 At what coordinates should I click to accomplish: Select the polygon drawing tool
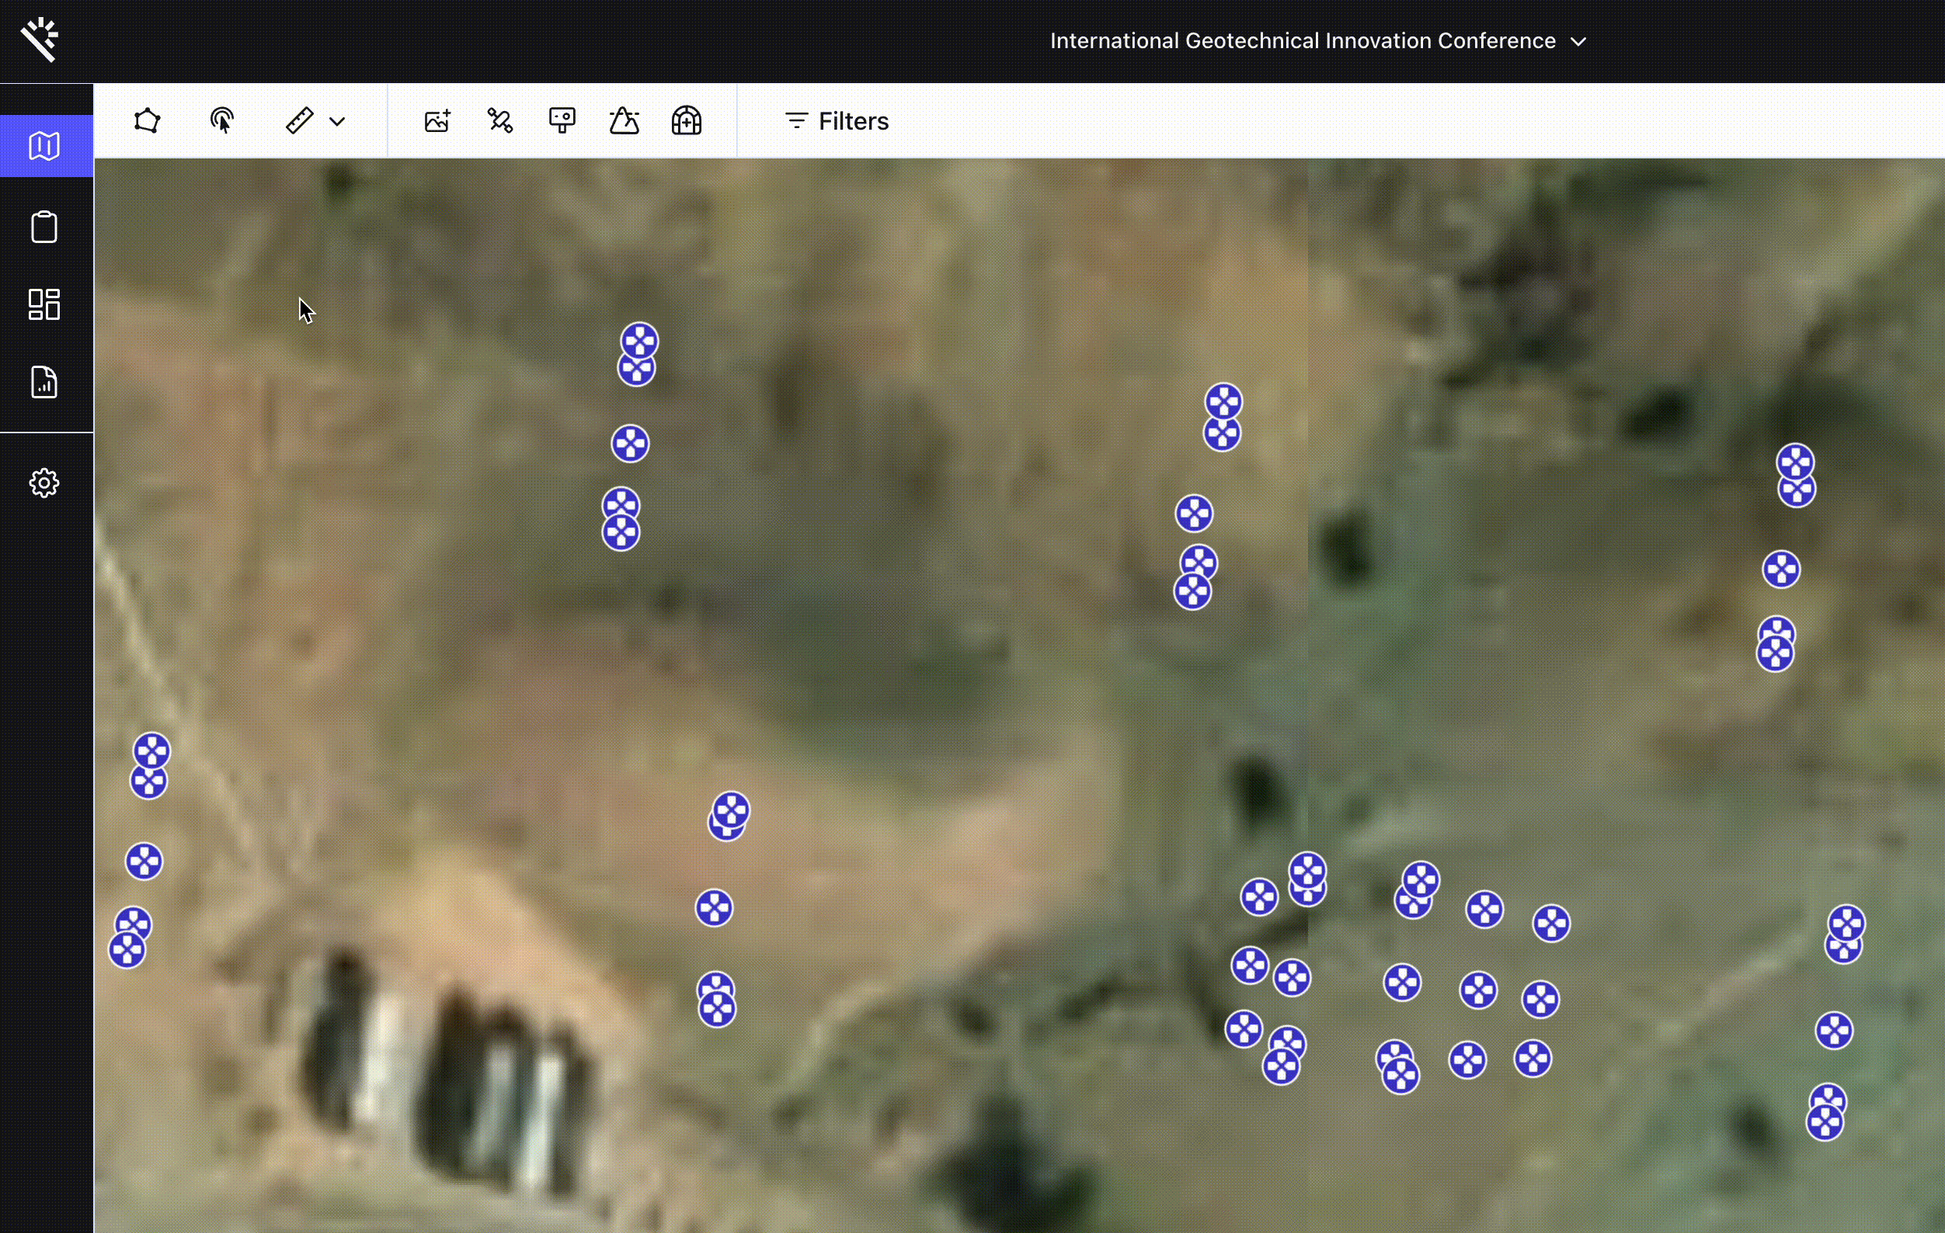coord(147,121)
